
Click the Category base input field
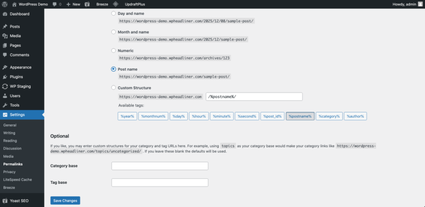[160, 166]
